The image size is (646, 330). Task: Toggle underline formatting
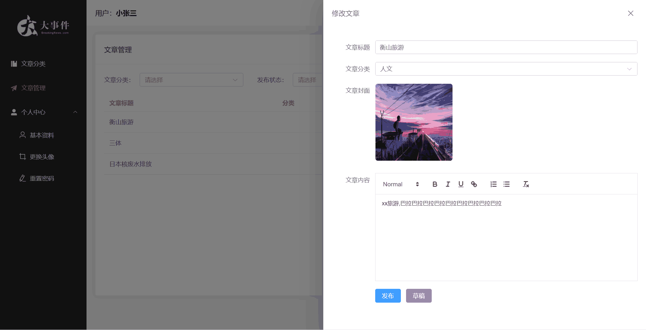[x=461, y=184]
